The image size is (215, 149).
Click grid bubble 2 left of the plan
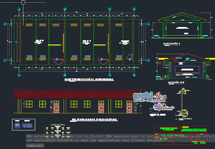point(5,24)
